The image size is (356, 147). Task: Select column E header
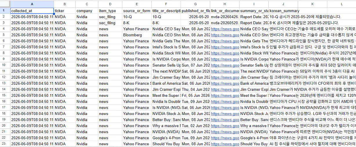pos(137,4)
